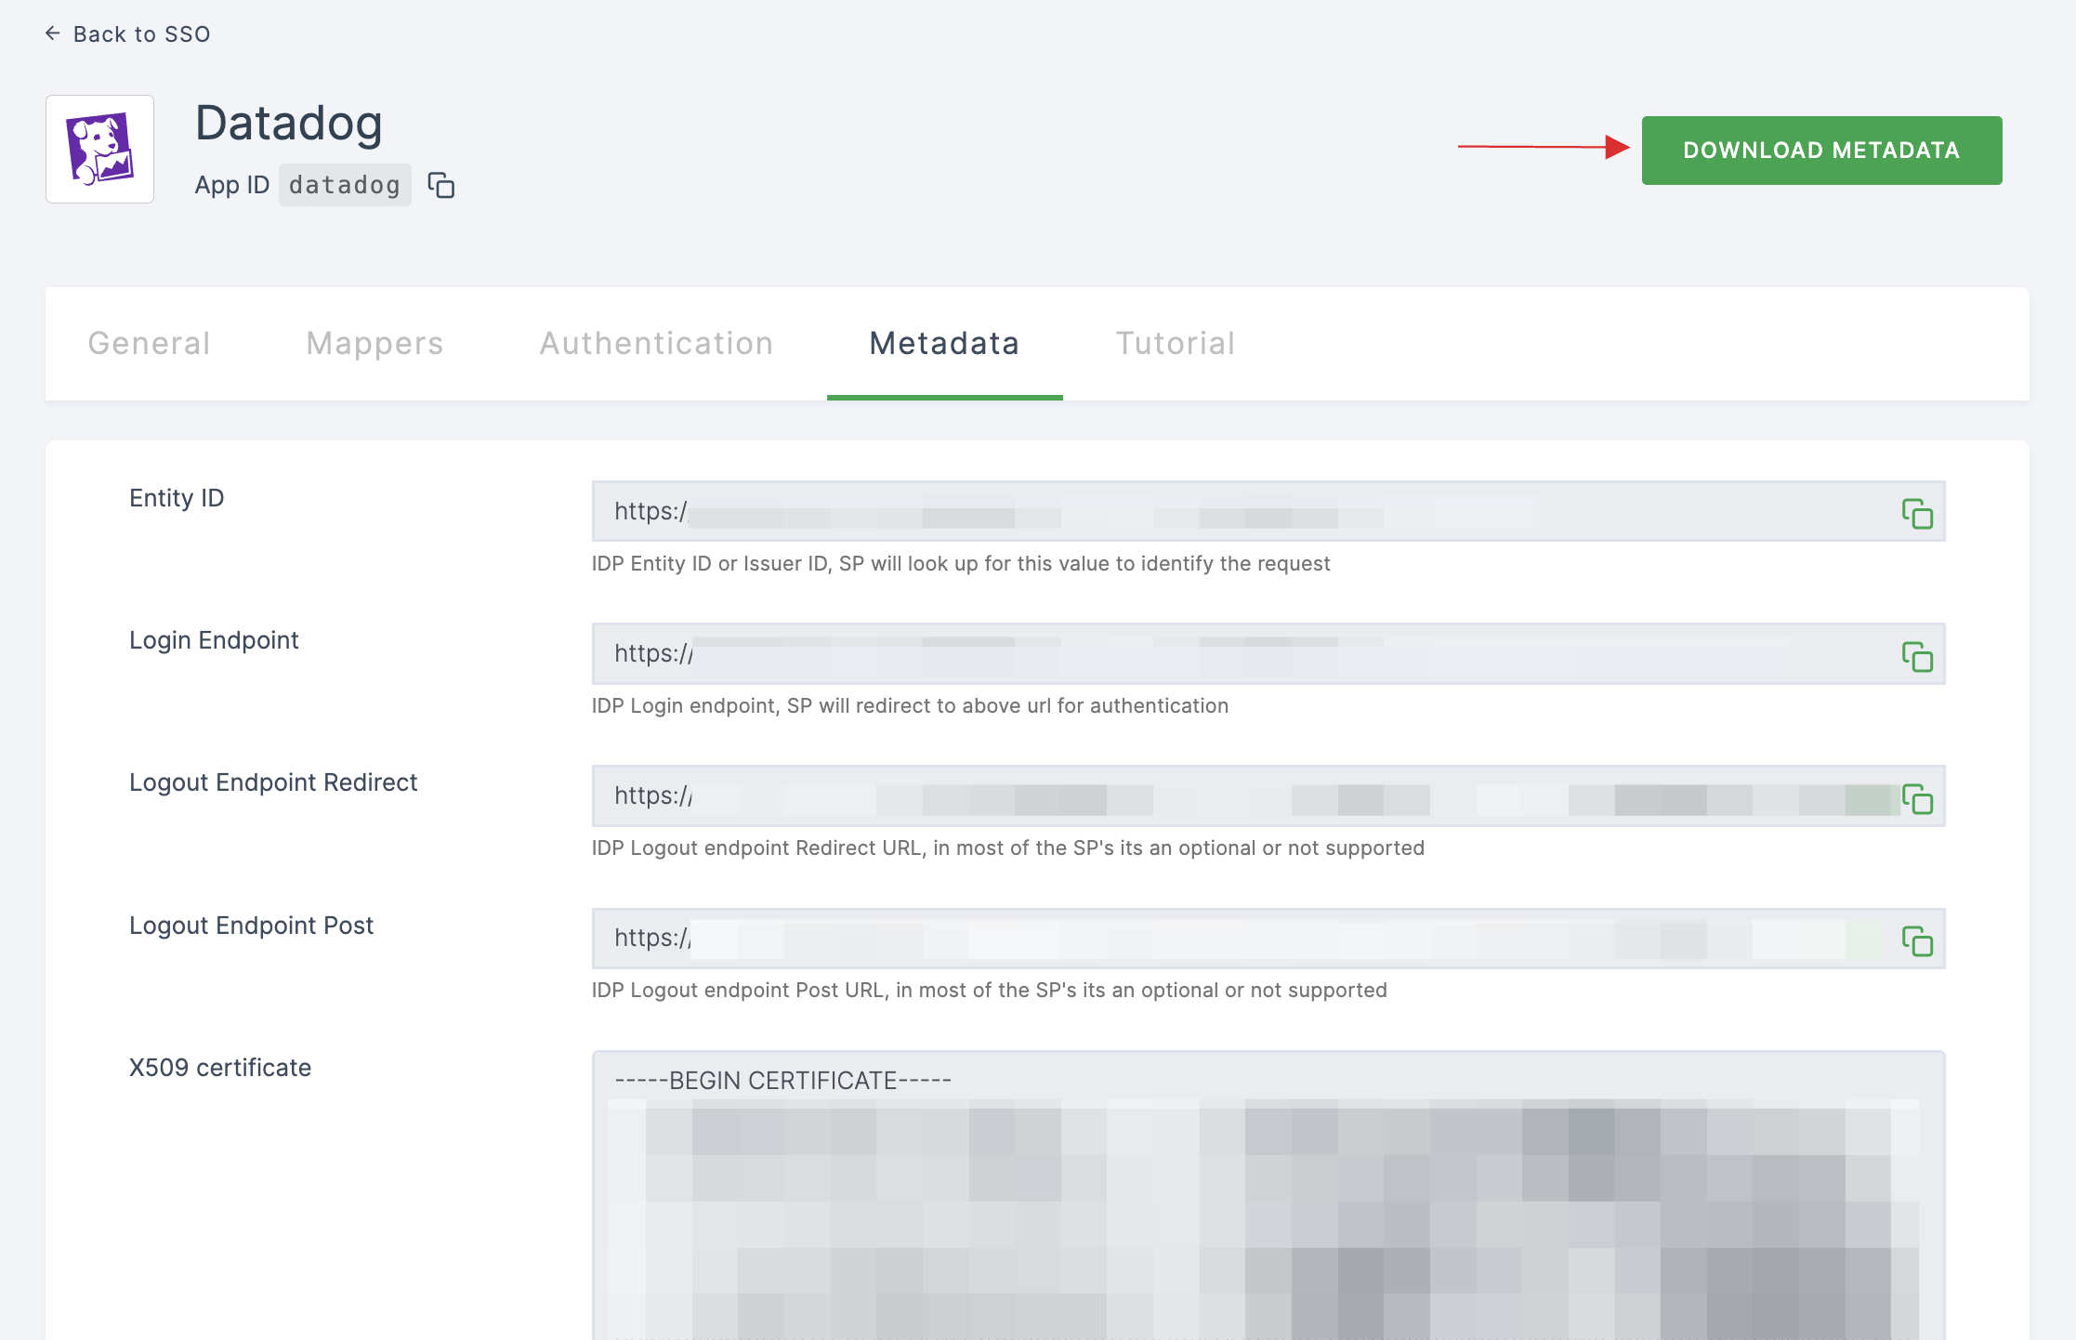Screen dimensions: 2076x1340
Task: Copy the Logout Endpoint Post URL
Action: pos(1917,941)
